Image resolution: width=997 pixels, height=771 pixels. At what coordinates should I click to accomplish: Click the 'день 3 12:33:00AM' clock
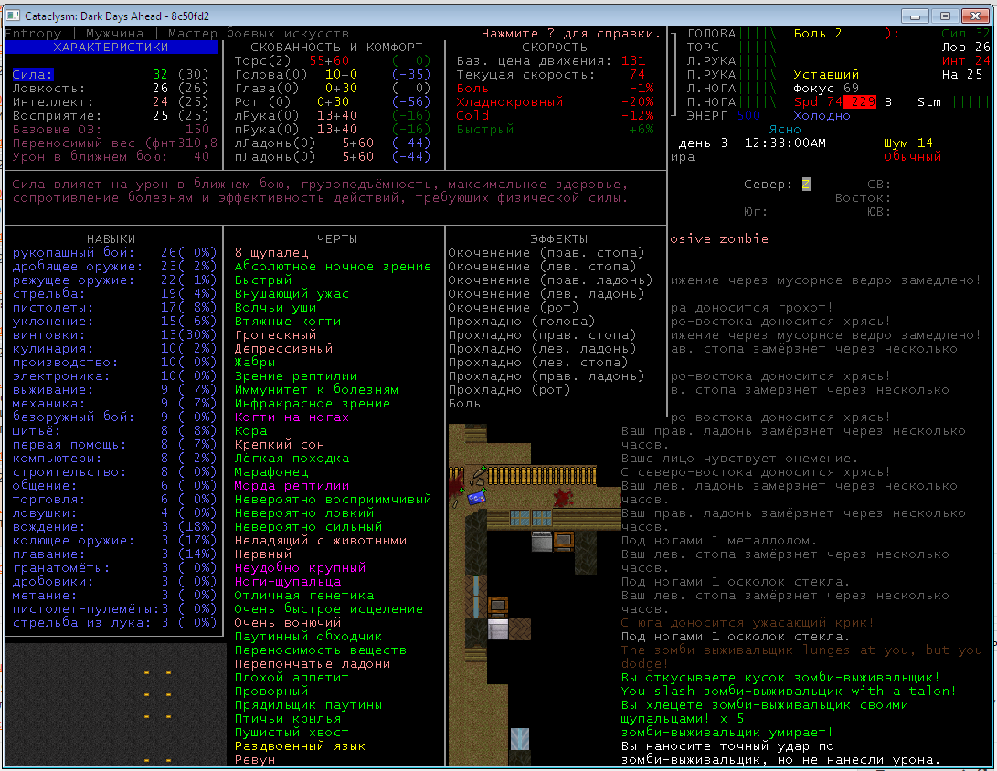pos(751,143)
